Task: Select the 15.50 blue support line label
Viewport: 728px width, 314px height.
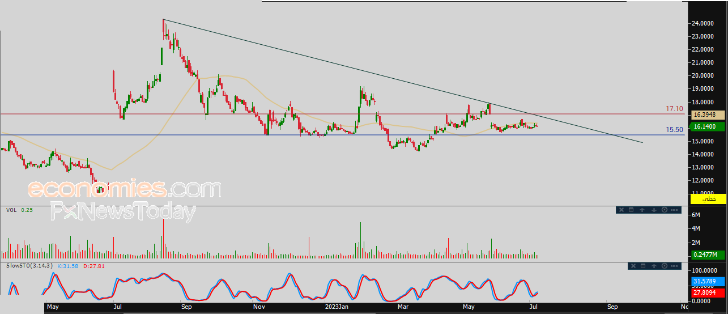Action: point(674,130)
